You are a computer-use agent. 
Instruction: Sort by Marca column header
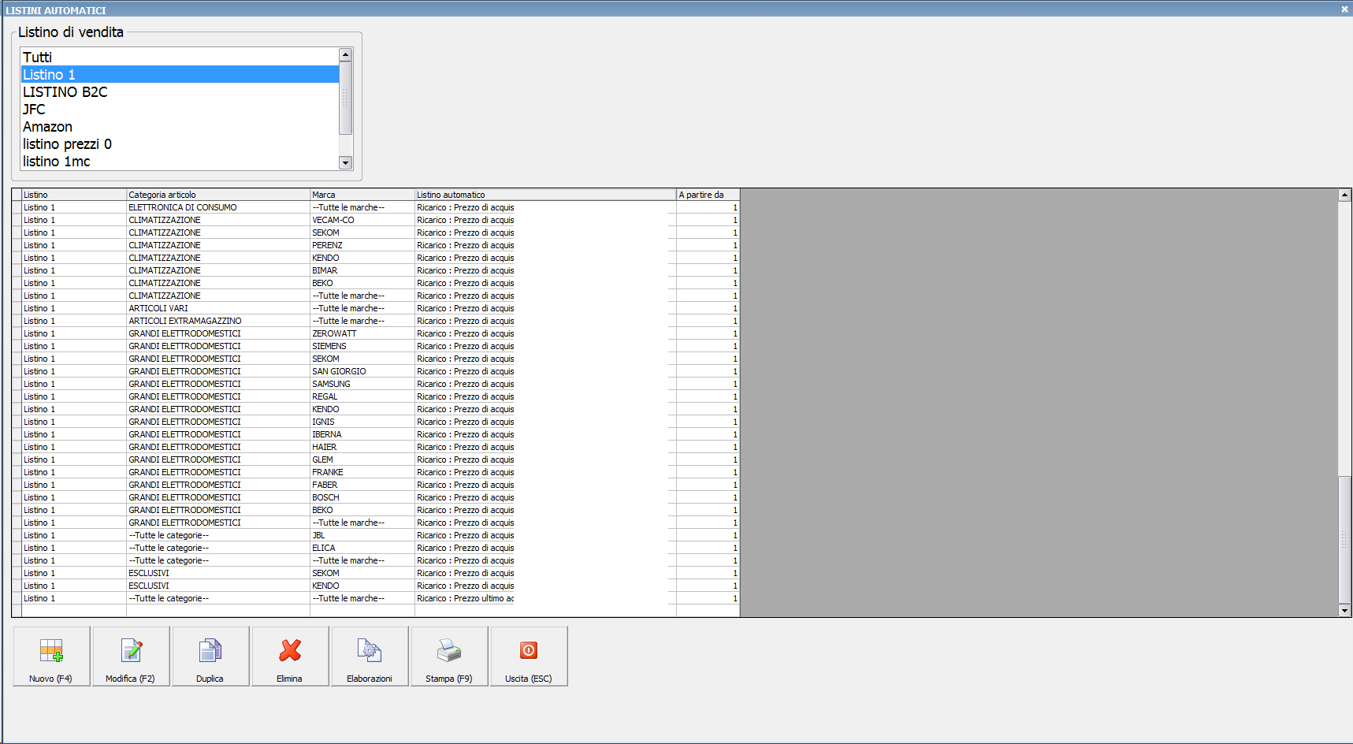[362, 195]
